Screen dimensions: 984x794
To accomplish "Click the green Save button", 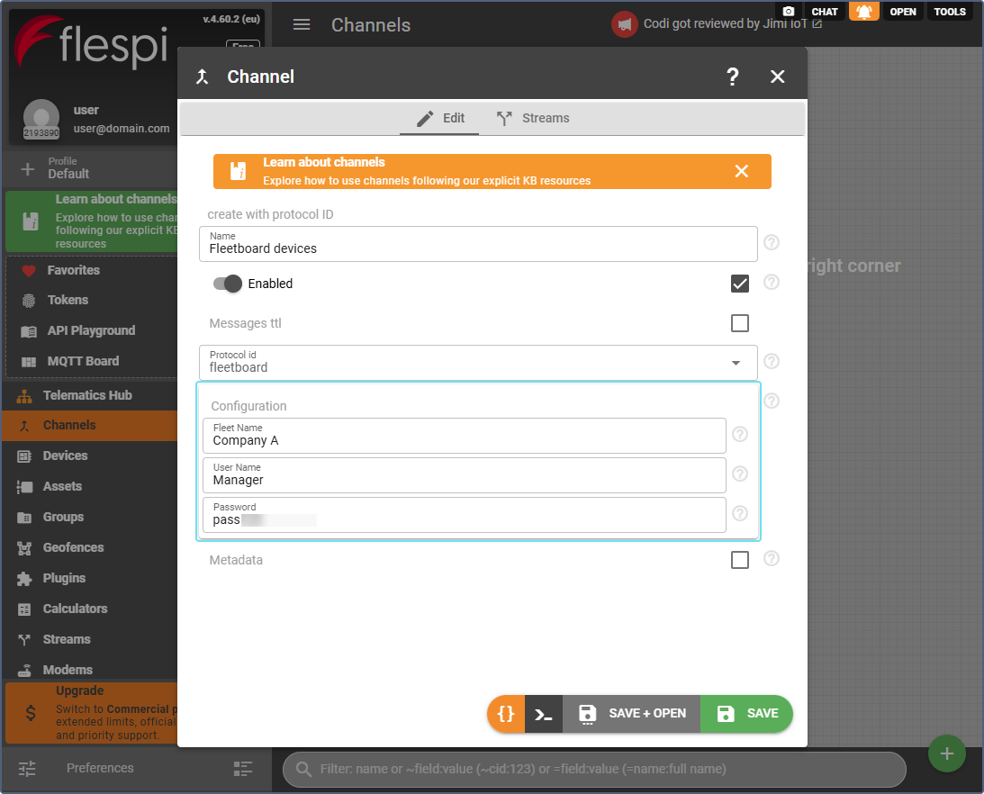I will pos(747,714).
